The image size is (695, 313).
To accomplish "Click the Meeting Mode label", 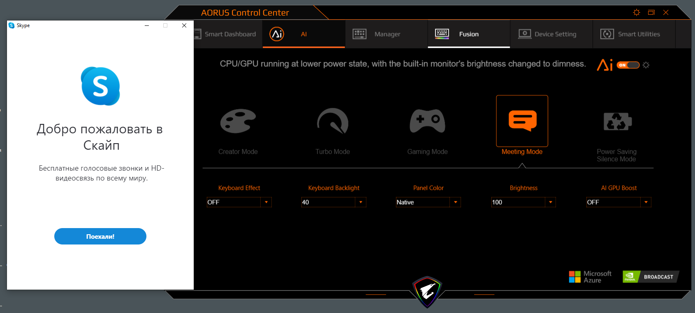I will [x=522, y=152].
